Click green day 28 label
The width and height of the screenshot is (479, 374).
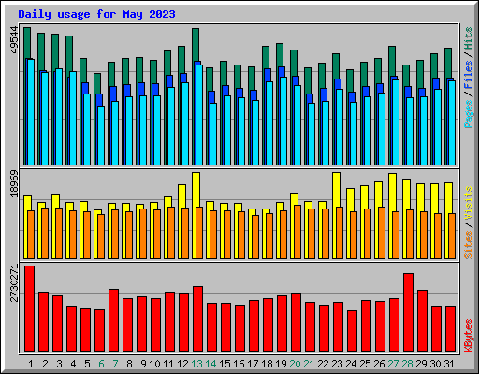coord(407,364)
